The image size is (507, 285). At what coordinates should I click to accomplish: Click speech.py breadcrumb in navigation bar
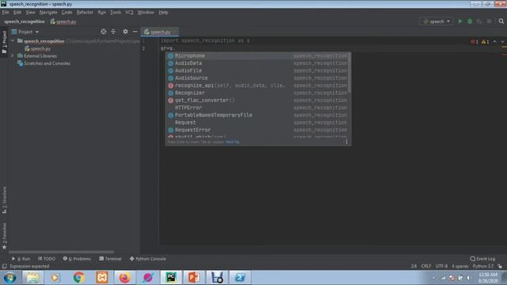[x=63, y=21]
